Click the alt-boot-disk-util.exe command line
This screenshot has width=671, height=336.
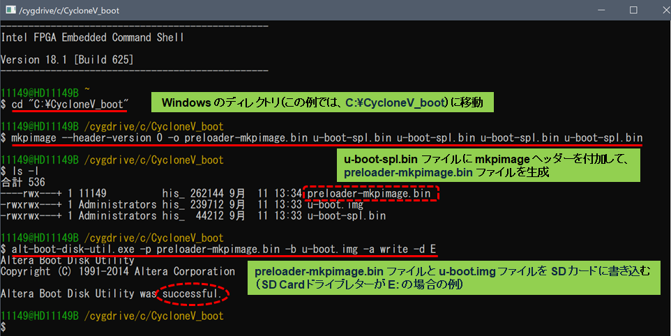pyautogui.click(x=219, y=249)
